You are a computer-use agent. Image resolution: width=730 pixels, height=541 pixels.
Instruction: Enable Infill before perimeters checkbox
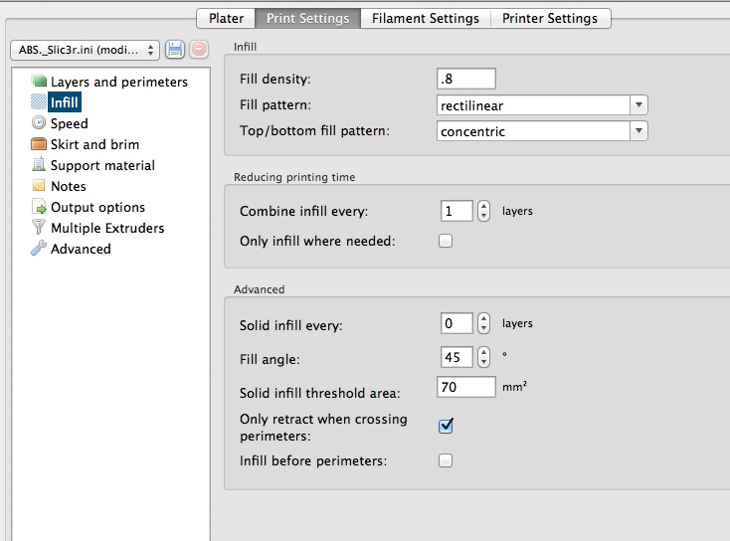pyautogui.click(x=446, y=460)
